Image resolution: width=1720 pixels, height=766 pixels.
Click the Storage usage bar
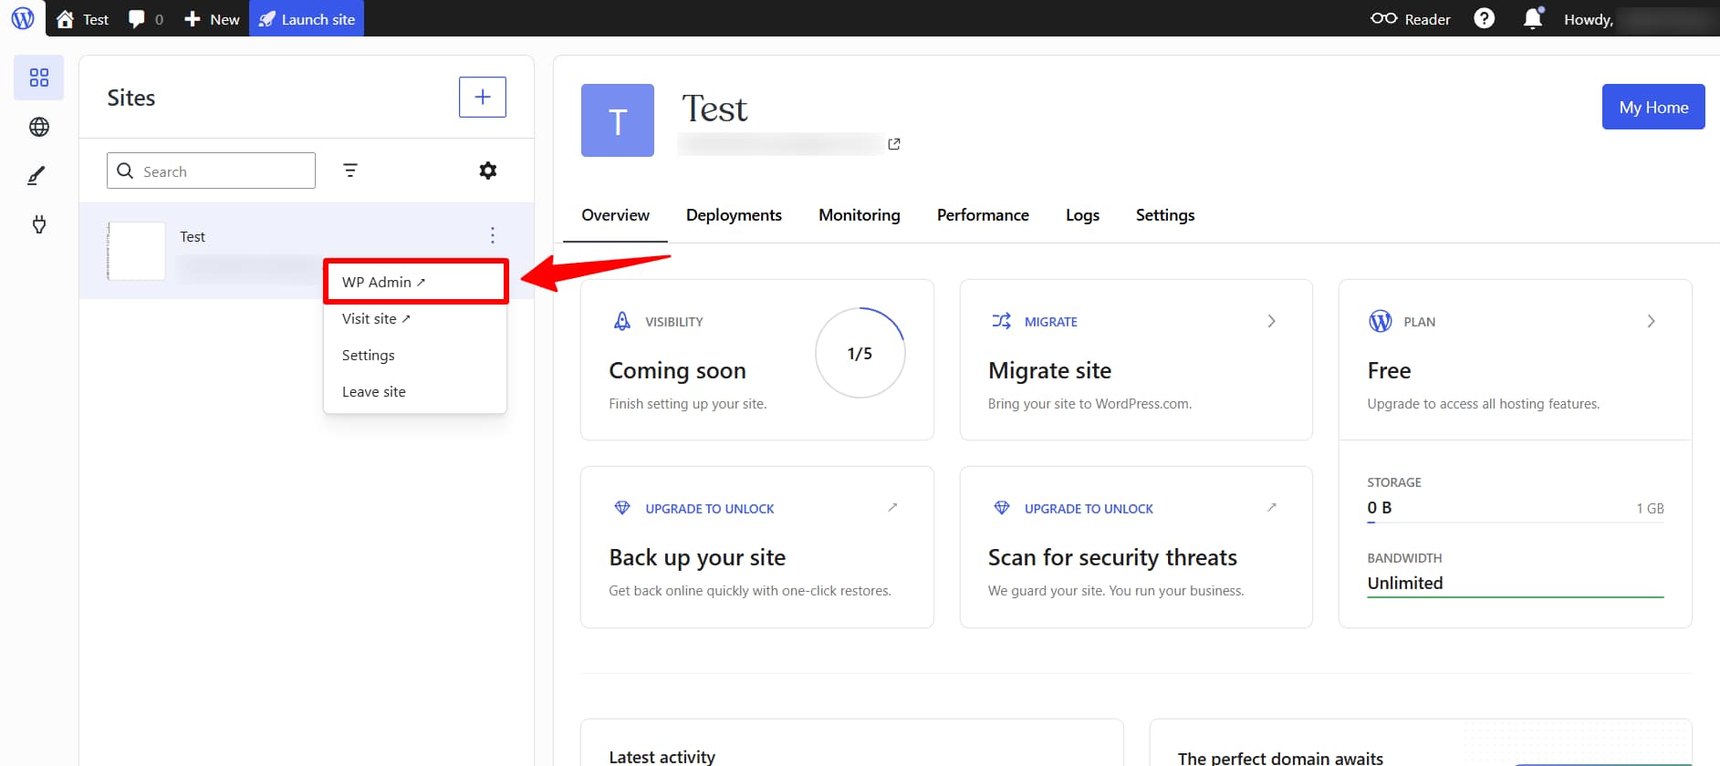pyautogui.click(x=1516, y=522)
